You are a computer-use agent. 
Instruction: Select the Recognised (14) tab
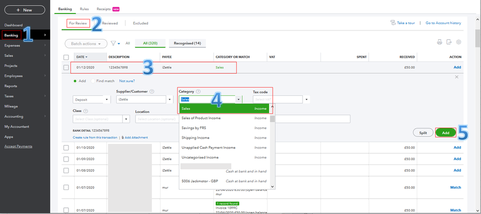[x=187, y=43]
